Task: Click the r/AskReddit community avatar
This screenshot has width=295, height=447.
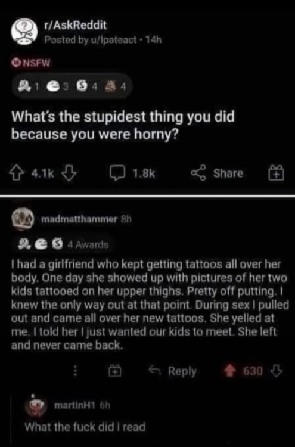Action: coord(24,33)
